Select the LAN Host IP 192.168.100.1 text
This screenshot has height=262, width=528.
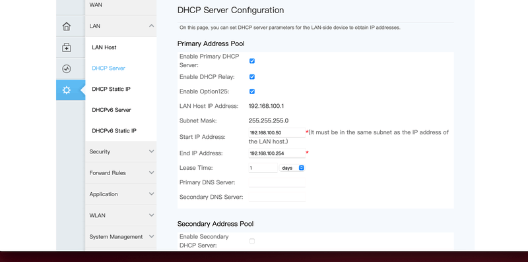(x=267, y=106)
